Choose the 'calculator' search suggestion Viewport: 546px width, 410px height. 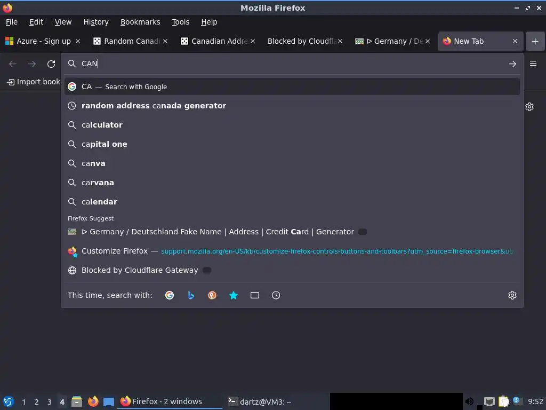(x=292, y=125)
